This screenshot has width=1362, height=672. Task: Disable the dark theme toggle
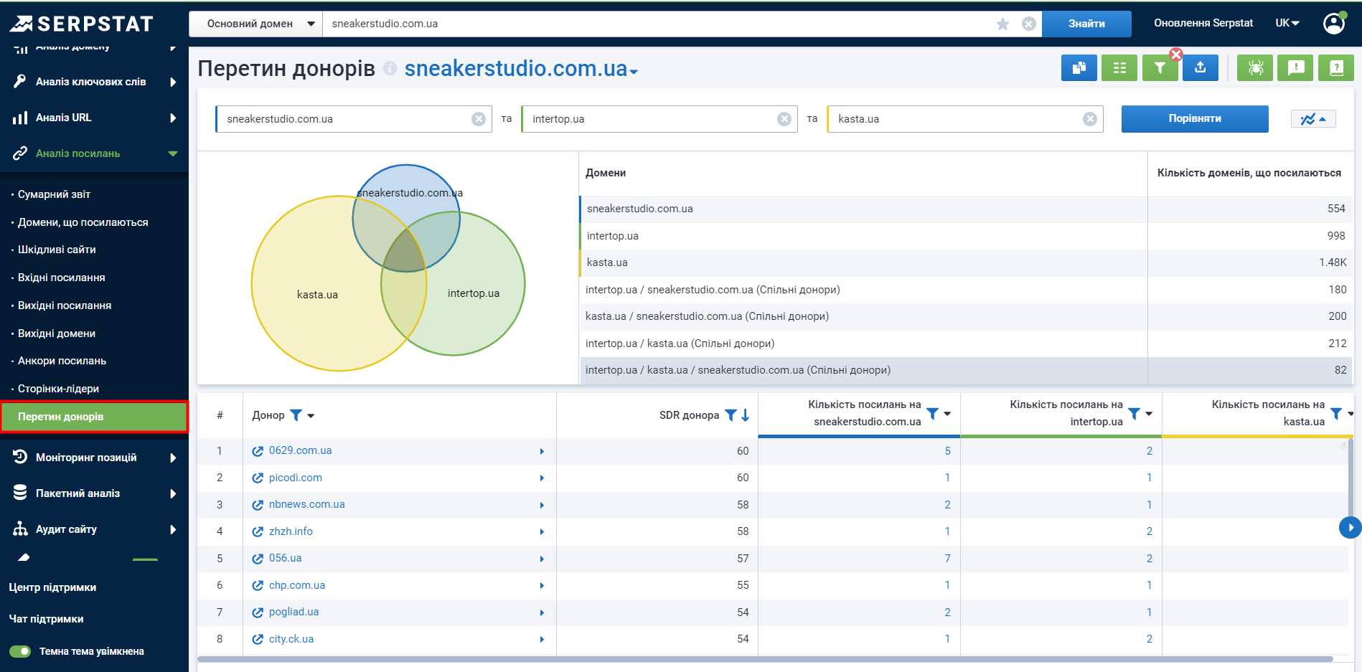(x=20, y=651)
